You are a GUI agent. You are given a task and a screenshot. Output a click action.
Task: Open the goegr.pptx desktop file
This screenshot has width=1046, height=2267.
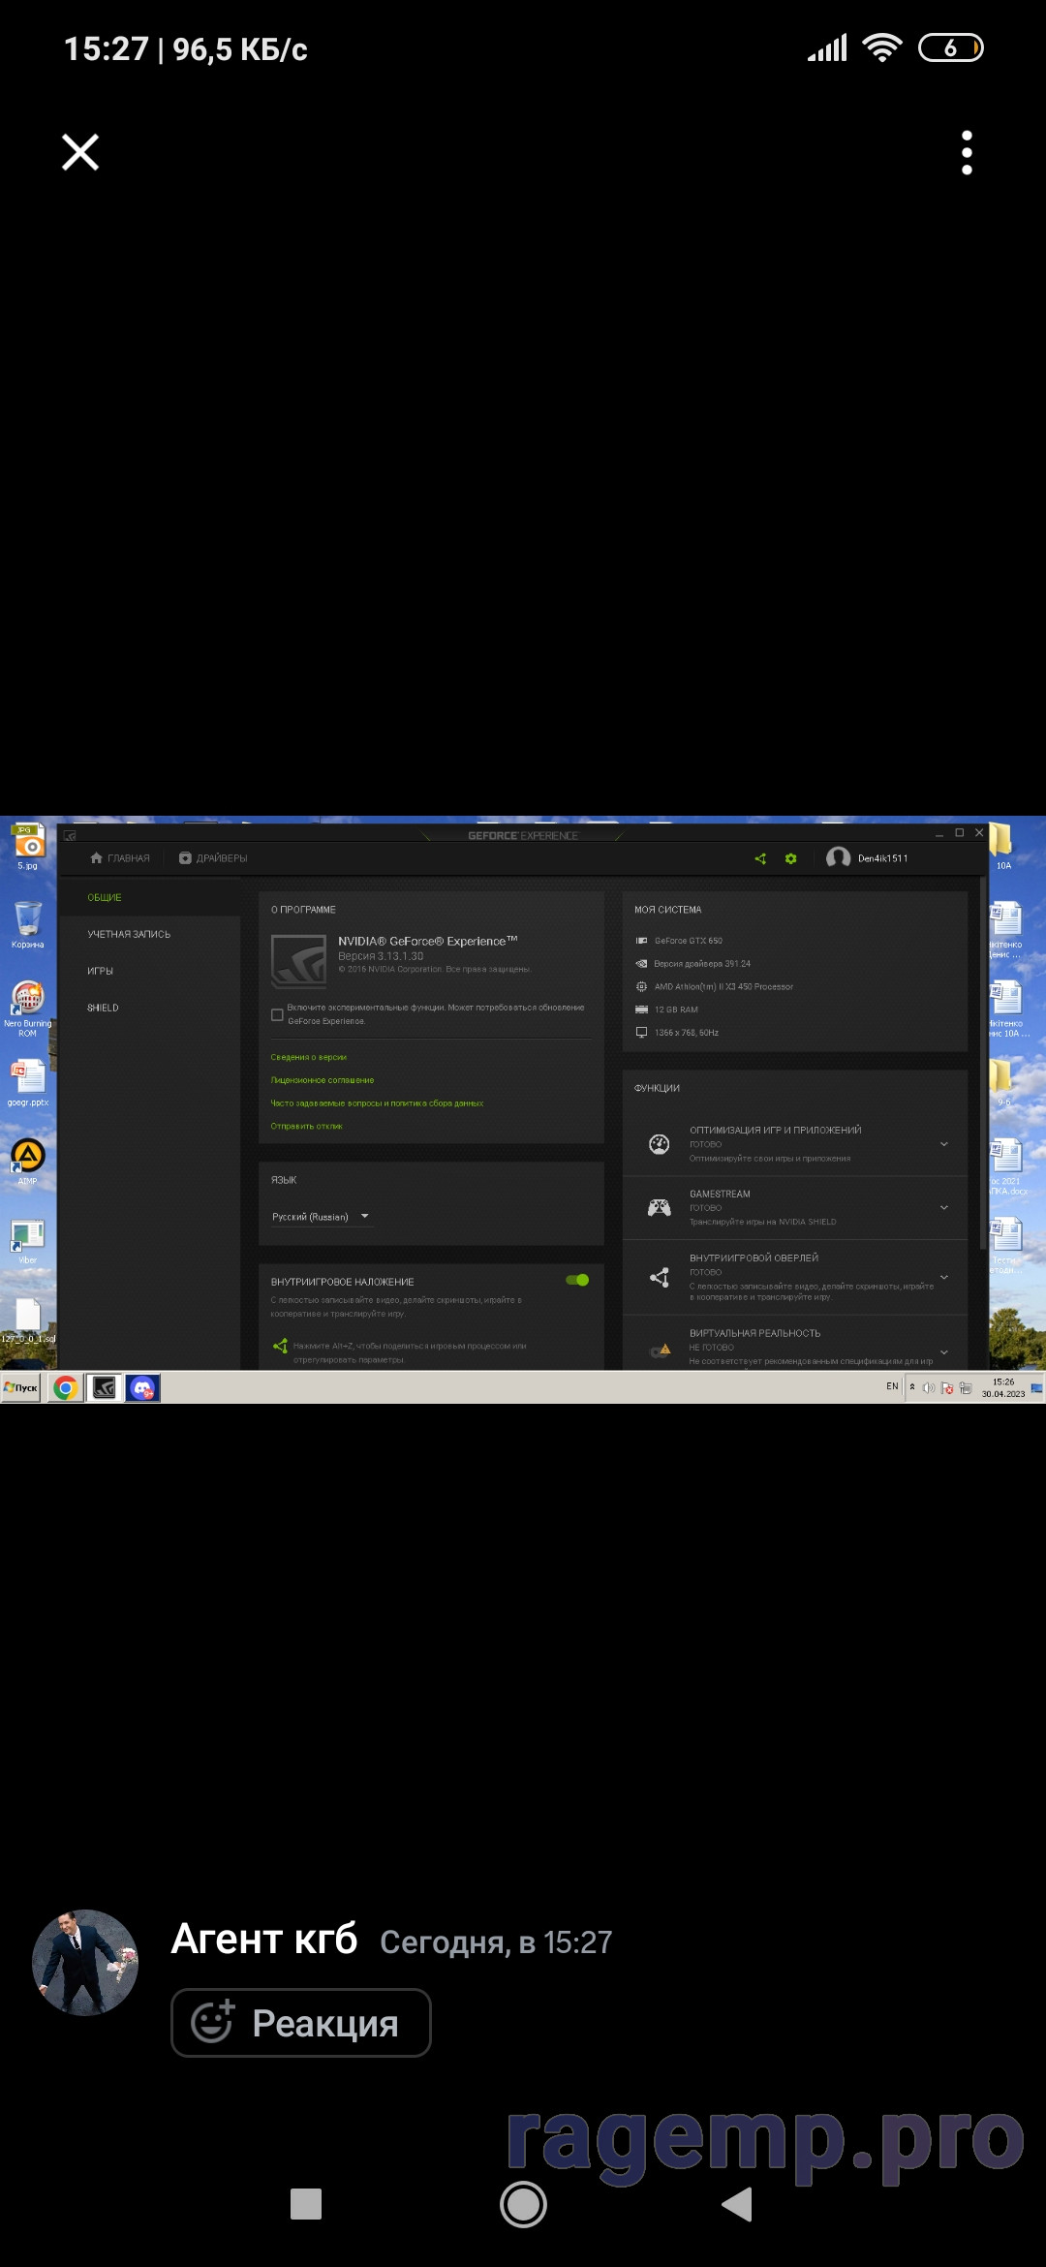click(28, 1083)
